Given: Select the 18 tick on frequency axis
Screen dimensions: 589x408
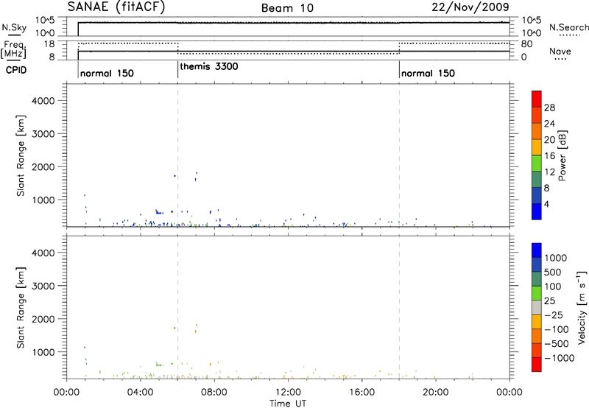Looking at the screenshot, I should click(49, 44).
